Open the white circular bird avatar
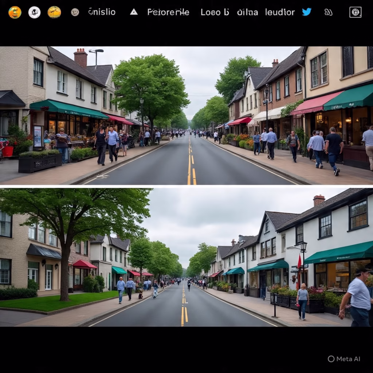Image resolution: width=373 pixels, height=373 pixels. tap(35, 12)
